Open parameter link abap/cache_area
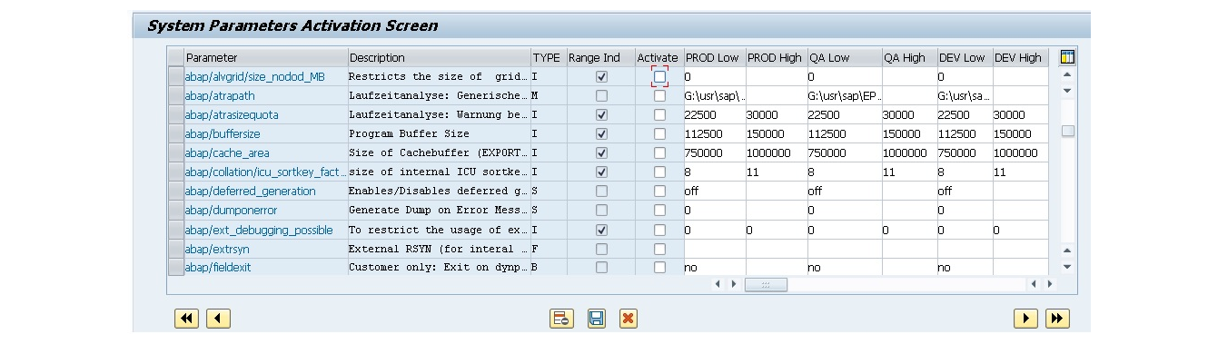Image resolution: width=1218 pixels, height=344 pixels. 227,153
